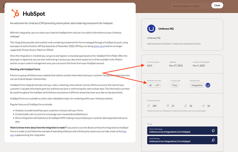This screenshot has width=238, height=152.
Task: Click forks count 21
Action: (173, 106)
